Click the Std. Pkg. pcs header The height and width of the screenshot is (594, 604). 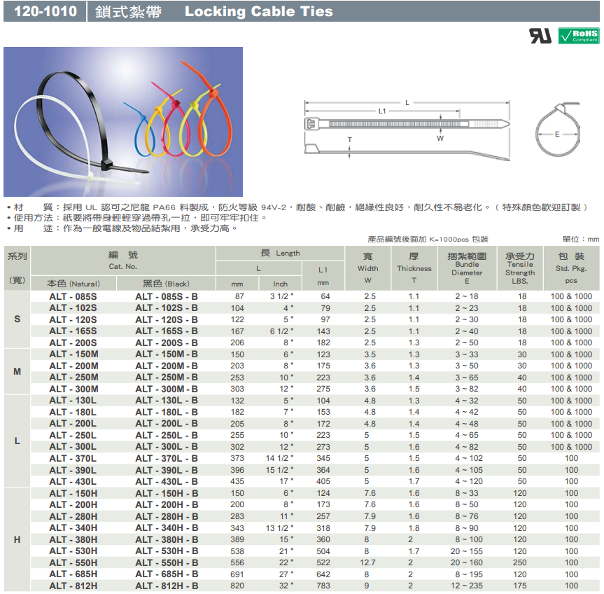[x=571, y=268]
